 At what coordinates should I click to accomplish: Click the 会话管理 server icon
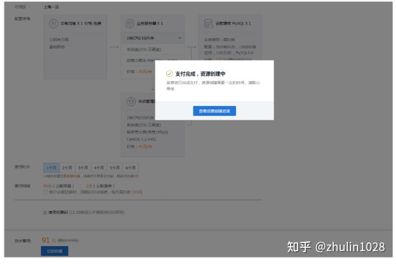point(131,101)
